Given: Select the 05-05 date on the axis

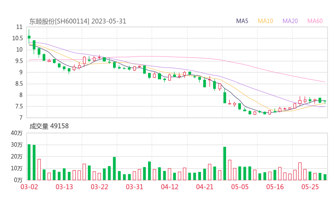Looking at the screenshot, I should (240, 187).
